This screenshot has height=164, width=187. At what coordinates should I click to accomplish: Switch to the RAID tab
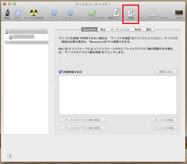click(x=138, y=29)
